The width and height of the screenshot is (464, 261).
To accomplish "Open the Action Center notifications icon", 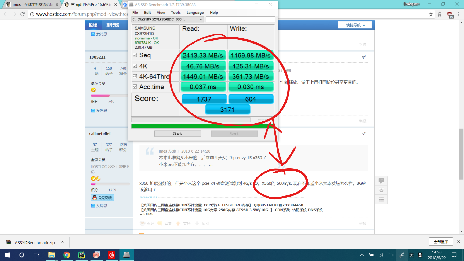I will tap(454, 255).
